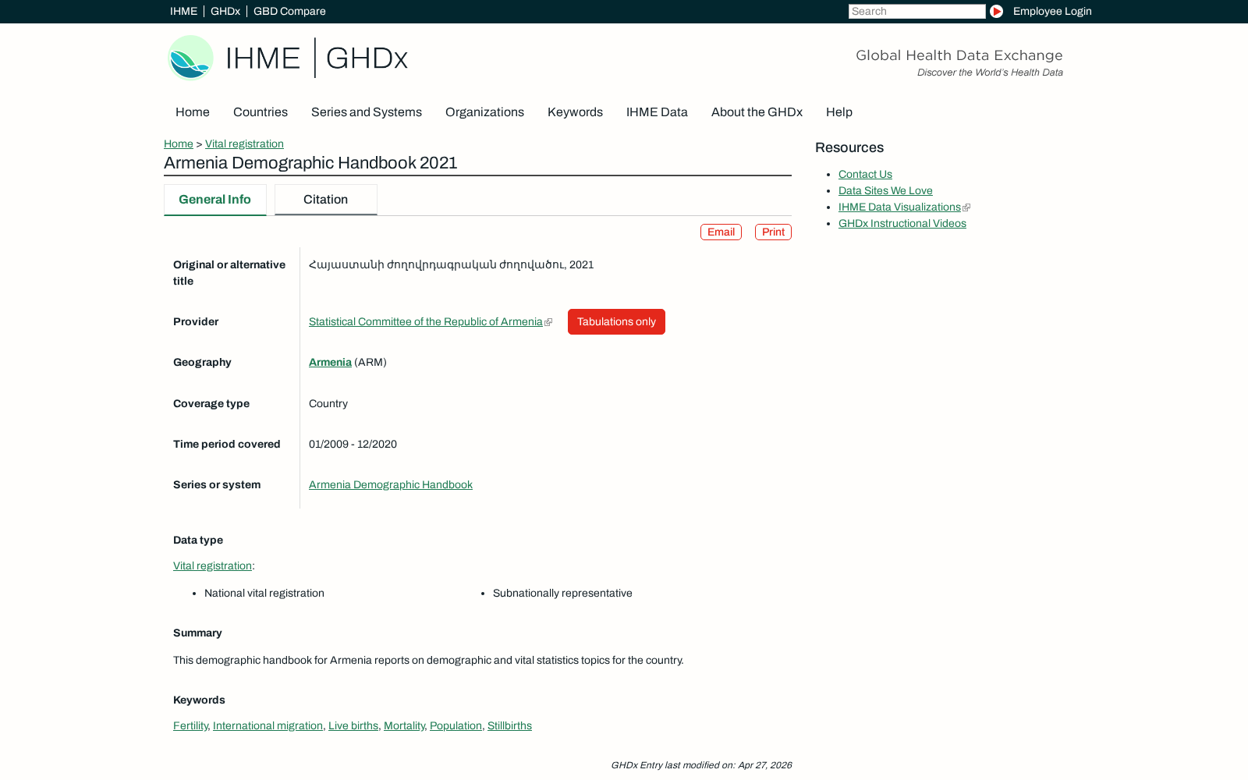Focus the Search input field
Viewport: 1248px width, 780px height.
click(916, 11)
